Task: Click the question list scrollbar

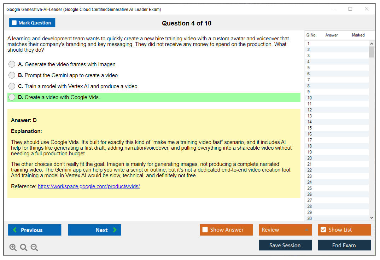Action: [371, 51]
